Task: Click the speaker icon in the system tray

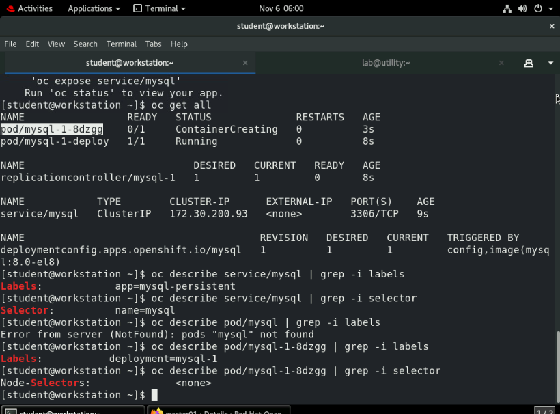Action: coord(522,8)
